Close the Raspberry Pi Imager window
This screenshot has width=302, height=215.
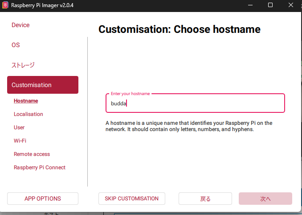coord(291,5)
